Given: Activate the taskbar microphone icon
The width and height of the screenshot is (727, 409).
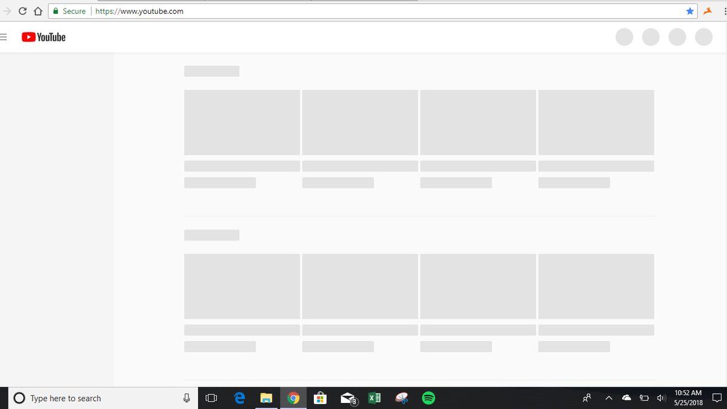Looking at the screenshot, I should coord(187,398).
